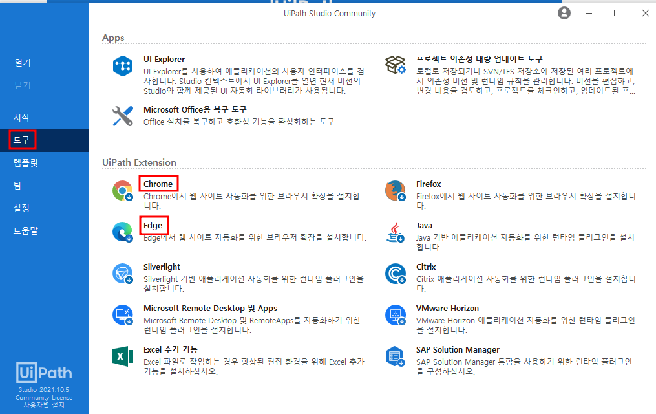
Task: Click the Silverlight extension icon
Action: pos(123,274)
